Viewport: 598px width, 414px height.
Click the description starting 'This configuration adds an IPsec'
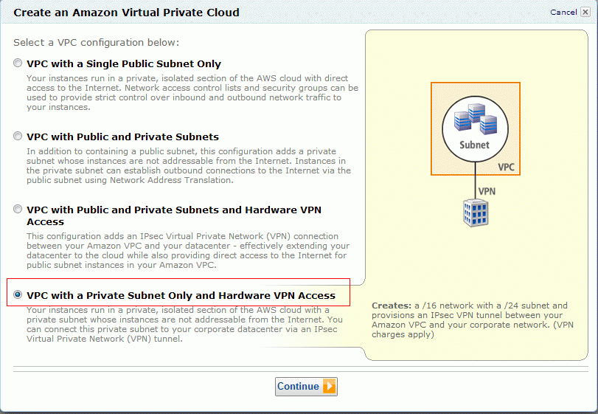(188, 250)
